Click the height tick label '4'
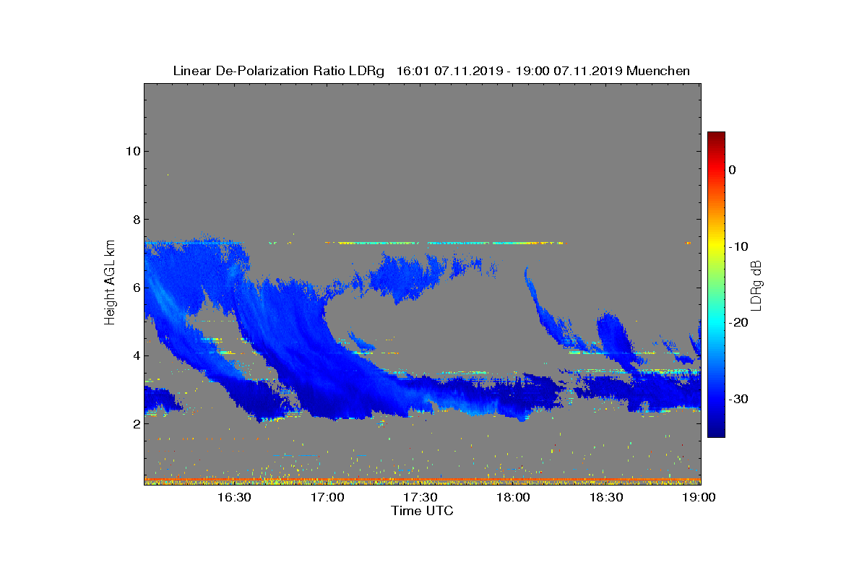The image size is (867, 578). point(136,355)
